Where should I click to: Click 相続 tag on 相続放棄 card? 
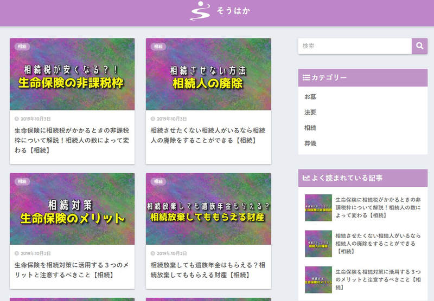pyautogui.click(x=158, y=182)
